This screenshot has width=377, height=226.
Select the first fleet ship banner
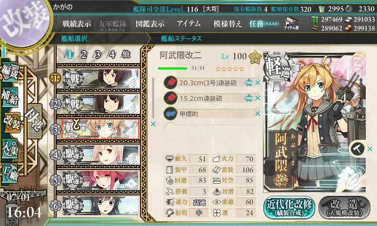pyautogui.click(x=101, y=78)
